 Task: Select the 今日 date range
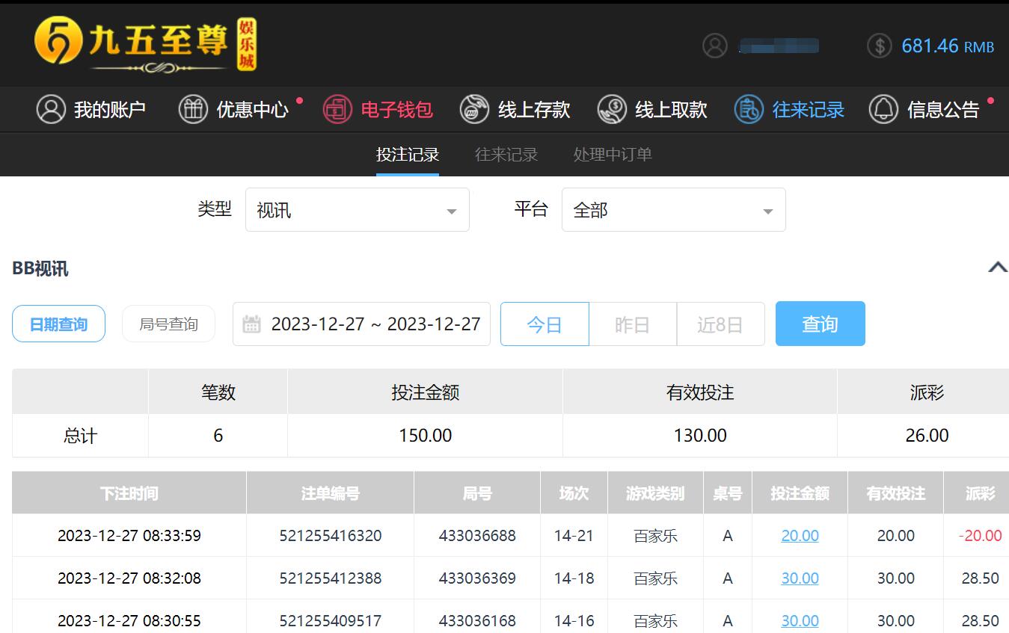coord(545,324)
